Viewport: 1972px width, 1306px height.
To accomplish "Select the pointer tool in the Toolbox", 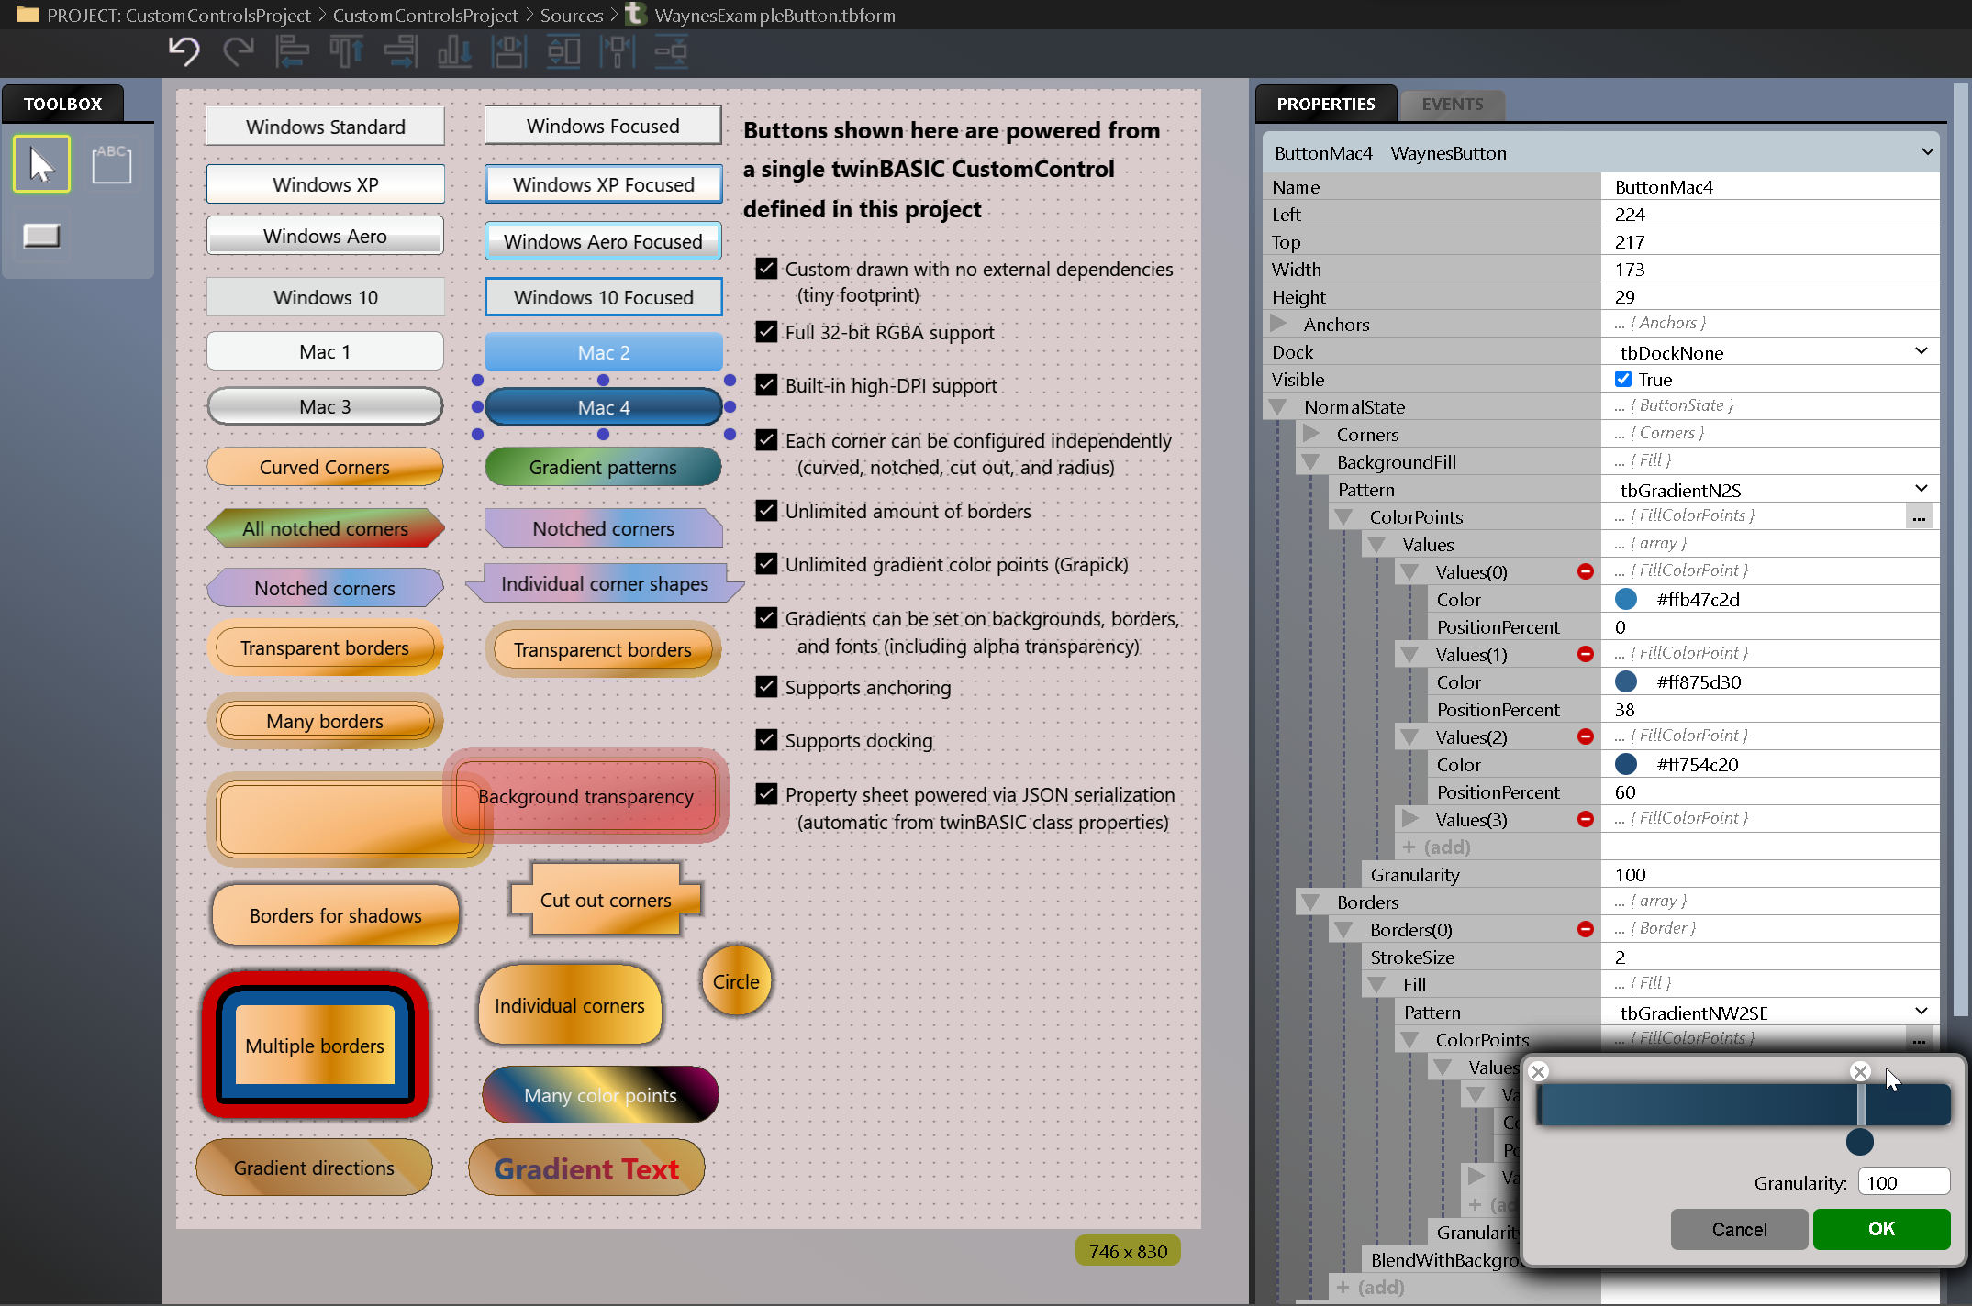I will click(41, 163).
